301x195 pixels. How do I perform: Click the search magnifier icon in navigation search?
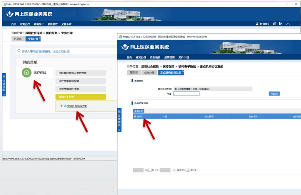[19, 51]
